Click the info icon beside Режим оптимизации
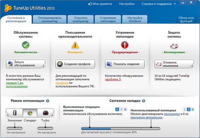 click(47, 101)
